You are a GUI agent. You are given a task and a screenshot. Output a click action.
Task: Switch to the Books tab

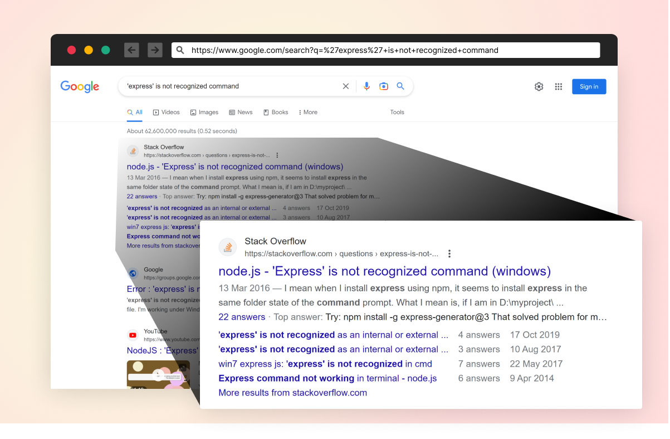(x=276, y=113)
